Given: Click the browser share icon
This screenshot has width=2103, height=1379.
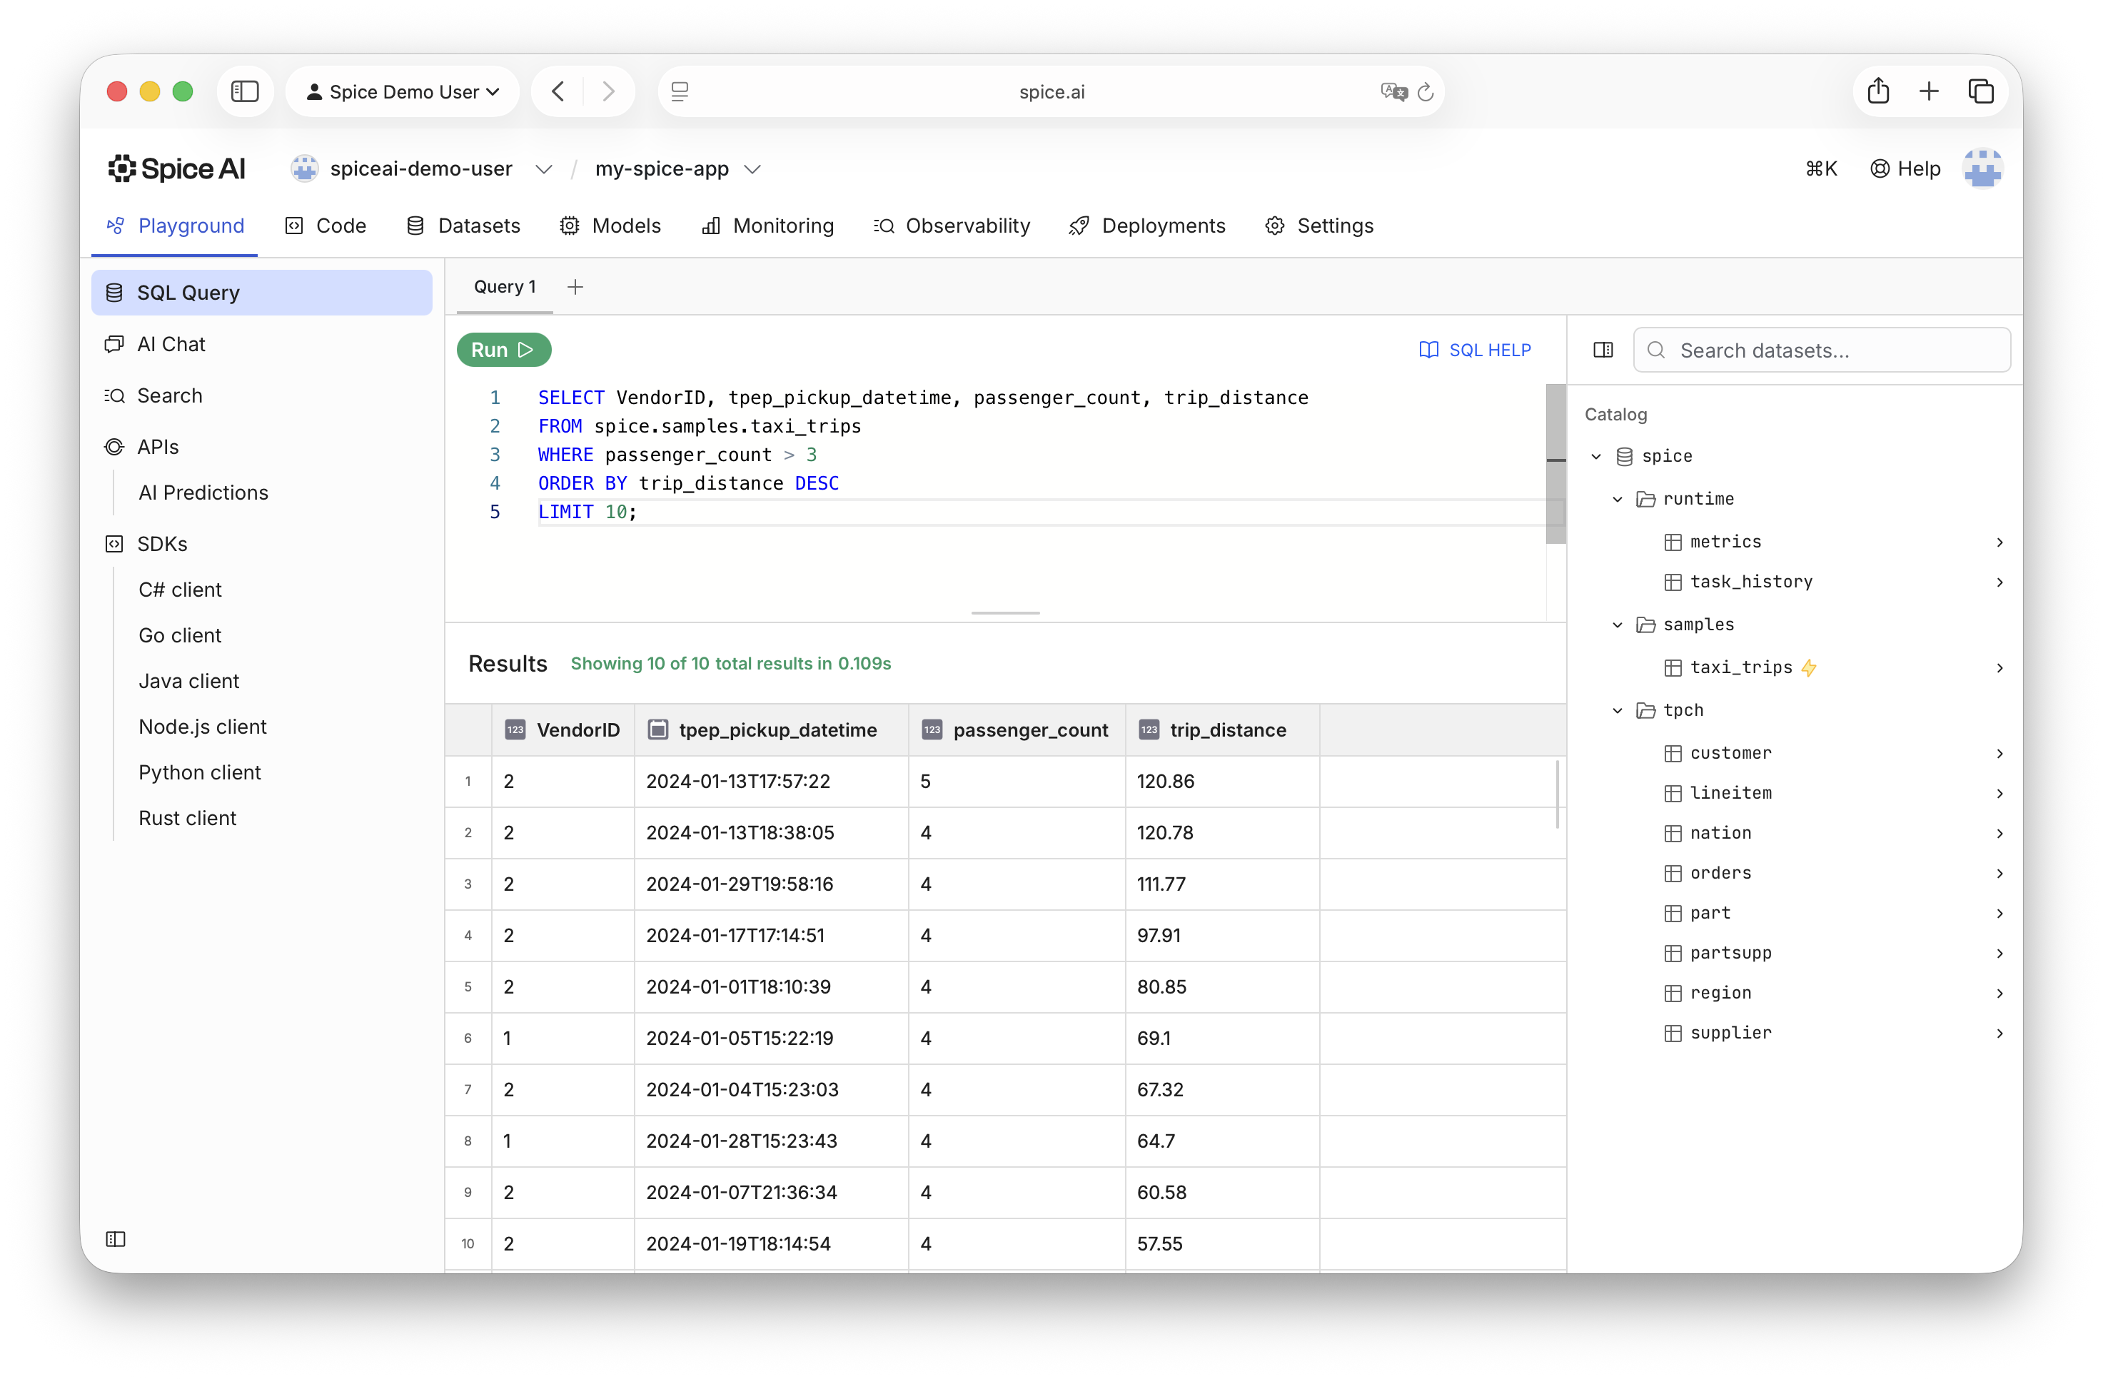Looking at the screenshot, I should tap(1877, 92).
